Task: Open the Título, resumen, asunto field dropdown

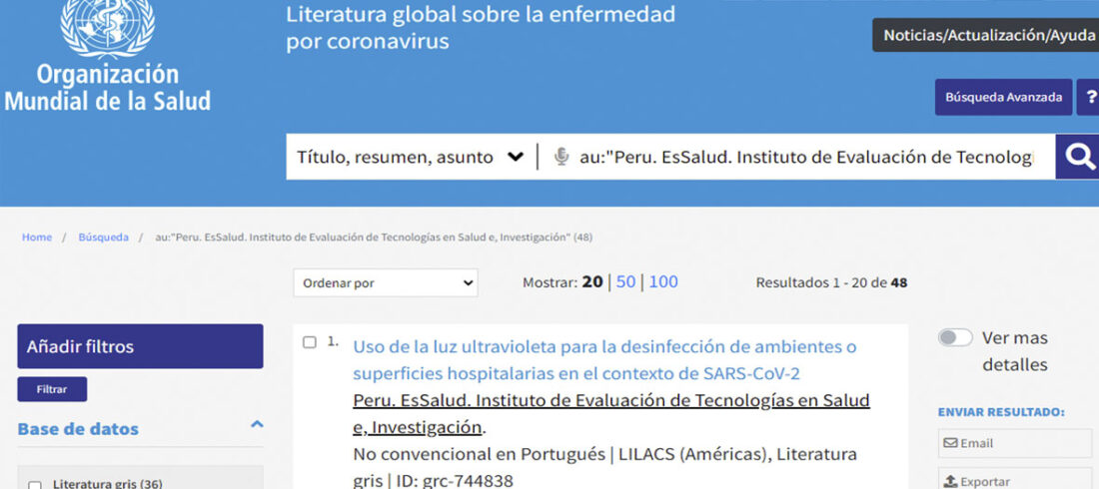Action: coord(410,157)
